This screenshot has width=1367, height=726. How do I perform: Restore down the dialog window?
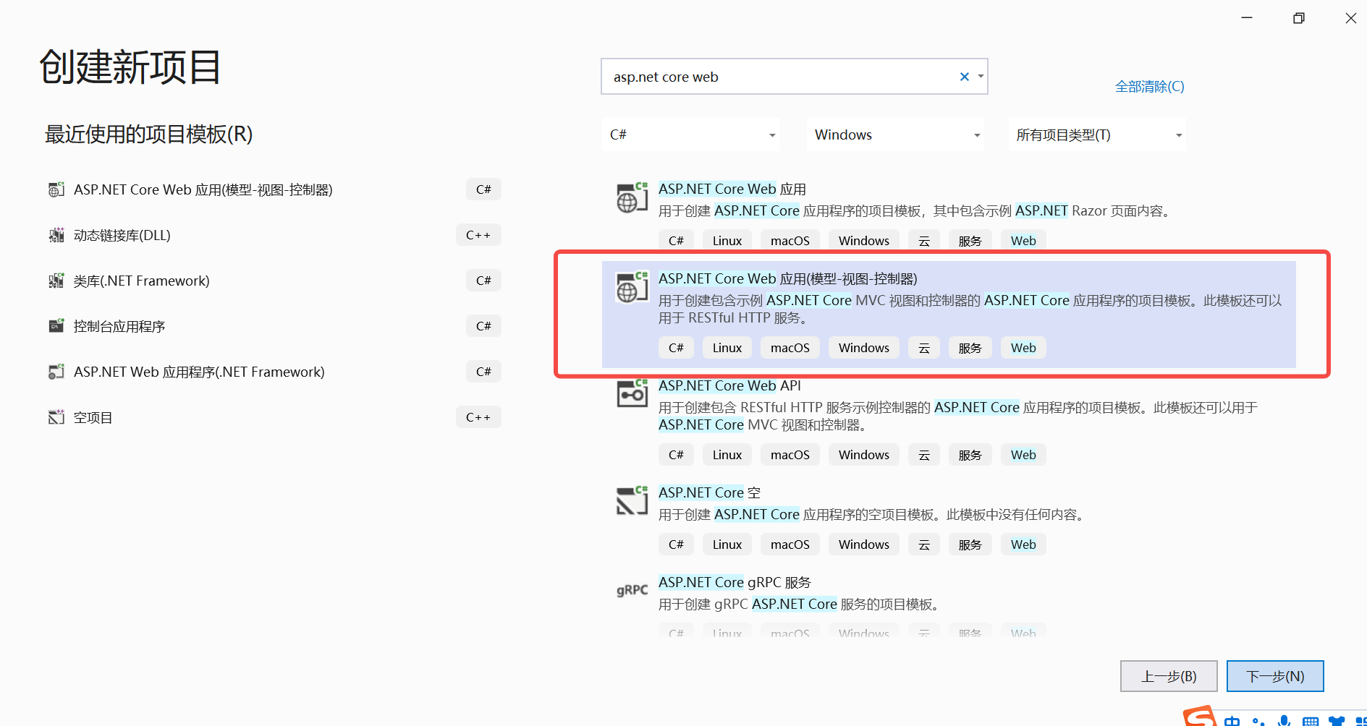coord(1299,18)
